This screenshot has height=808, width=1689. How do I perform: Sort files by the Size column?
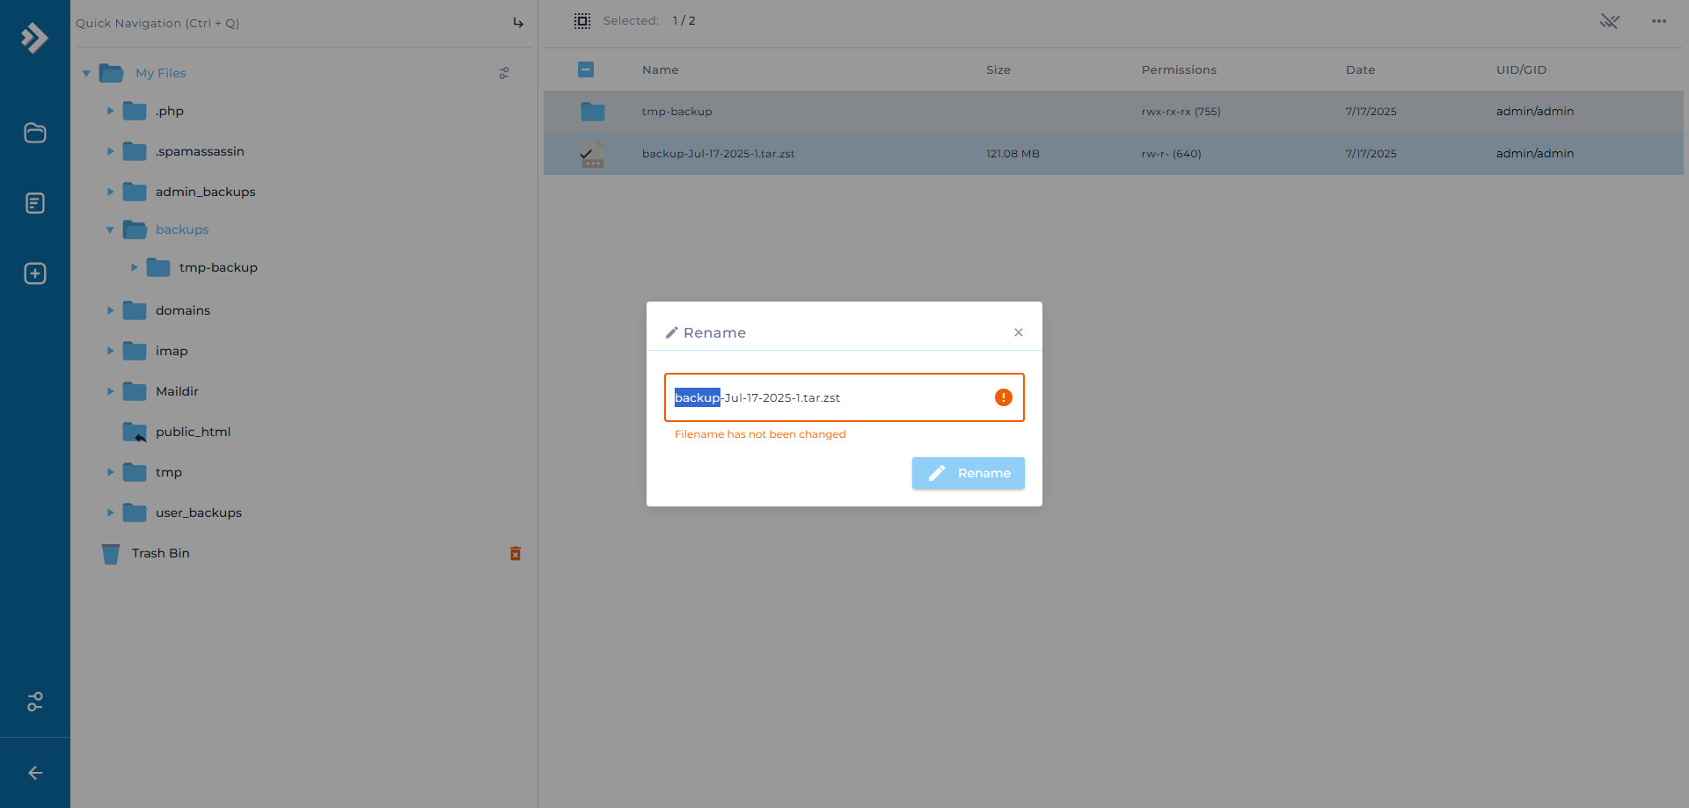pos(998,69)
